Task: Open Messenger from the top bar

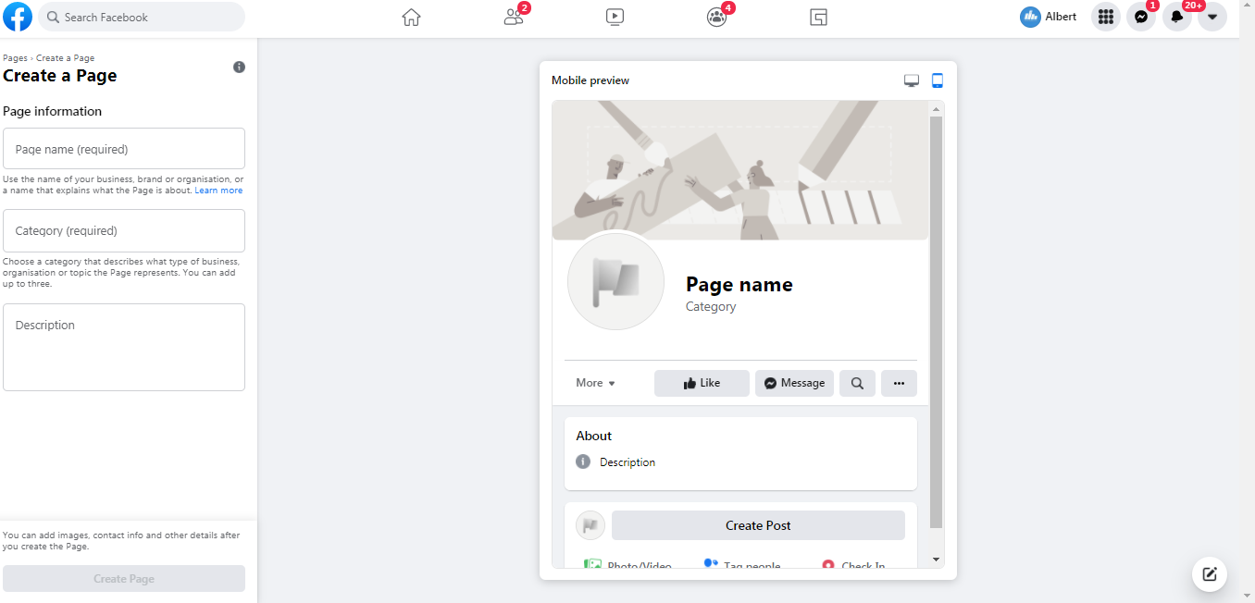Action: click(1141, 17)
